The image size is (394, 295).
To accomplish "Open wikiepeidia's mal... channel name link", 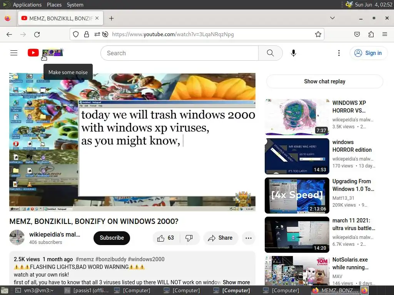I will 55,234.
